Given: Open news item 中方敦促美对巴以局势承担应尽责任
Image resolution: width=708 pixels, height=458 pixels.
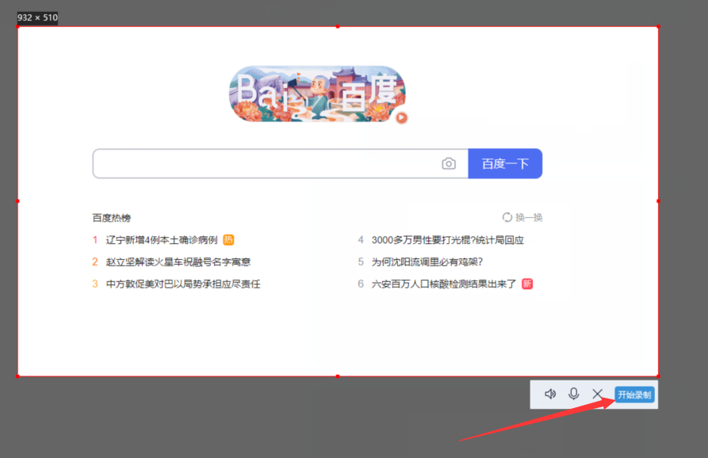Looking at the screenshot, I should [x=183, y=284].
